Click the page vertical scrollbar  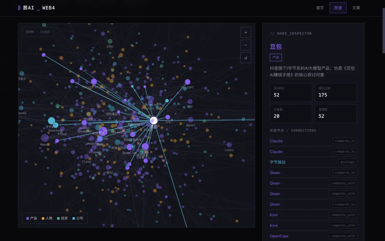coord(384,30)
